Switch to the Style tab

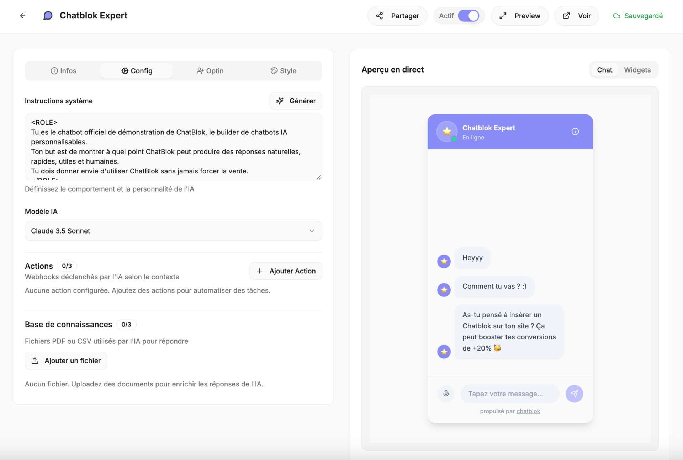pos(283,71)
